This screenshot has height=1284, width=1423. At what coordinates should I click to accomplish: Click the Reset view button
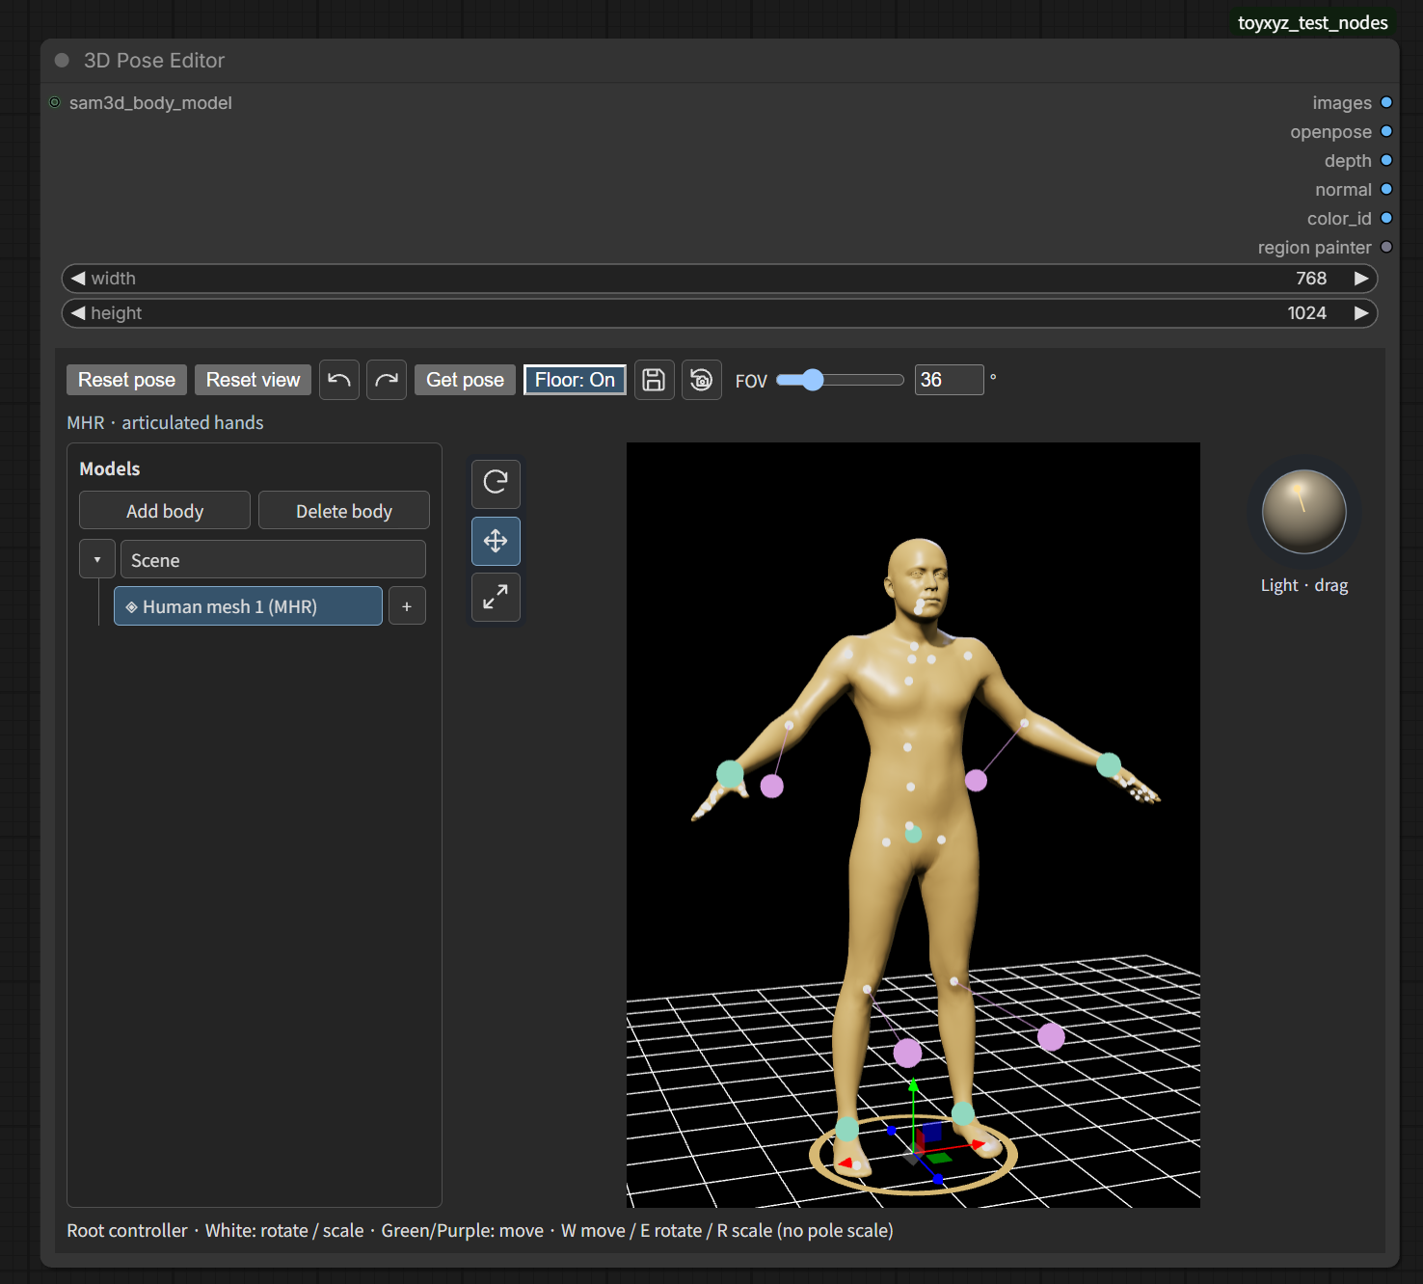pos(253,380)
